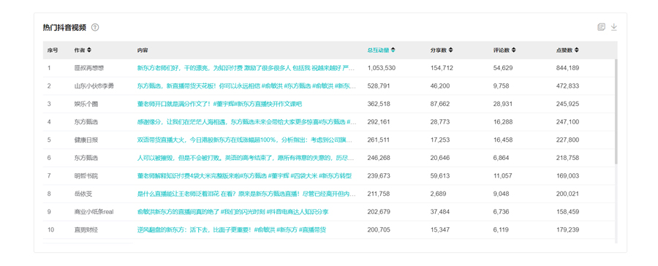Image resolution: width=658 pixels, height=266 pixels.
Task: Click share count 59,613
Action: (x=440, y=176)
